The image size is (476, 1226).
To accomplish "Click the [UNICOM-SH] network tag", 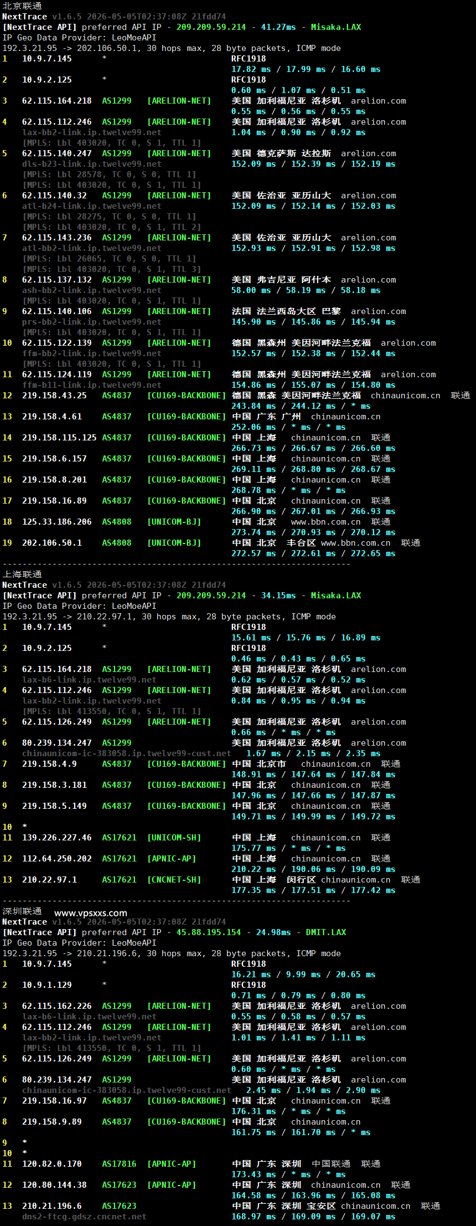I will click(x=174, y=837).
